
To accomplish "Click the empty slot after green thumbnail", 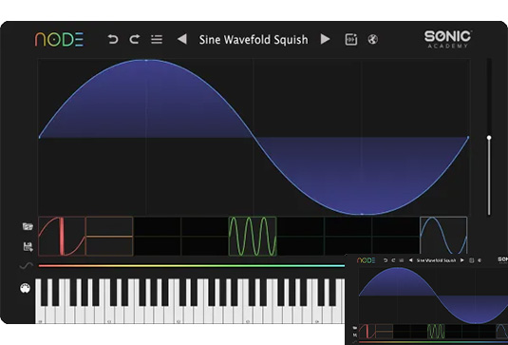I will [300, 237].
